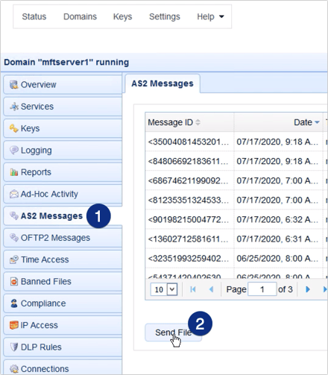
Task: Expand the Help dropdown menu
Action: (x=210, y=16)
